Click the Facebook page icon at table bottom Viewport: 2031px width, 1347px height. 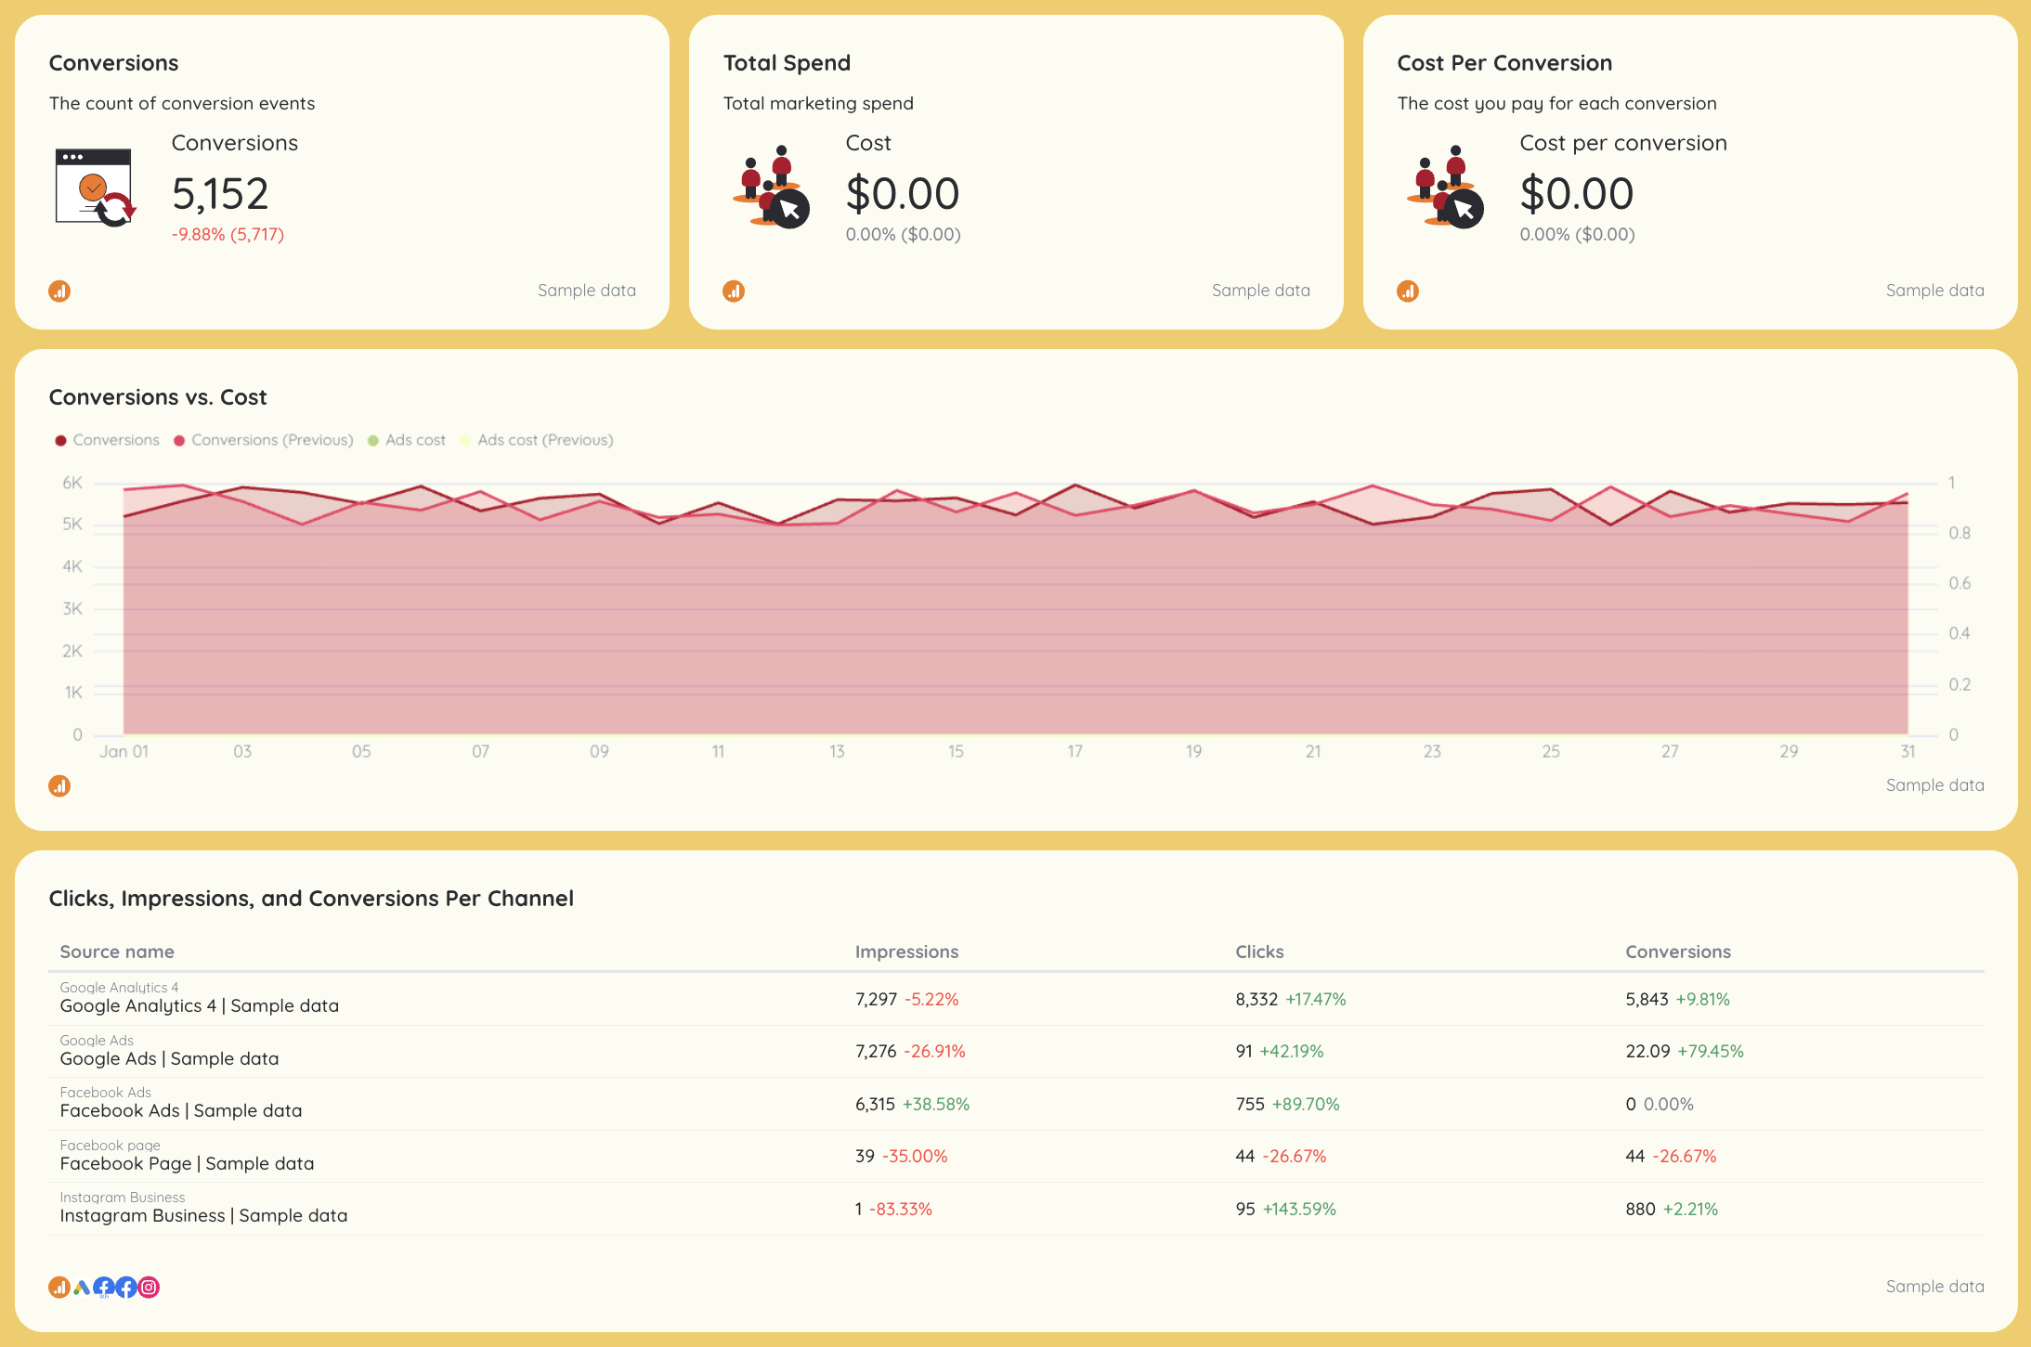point(126,1288)
